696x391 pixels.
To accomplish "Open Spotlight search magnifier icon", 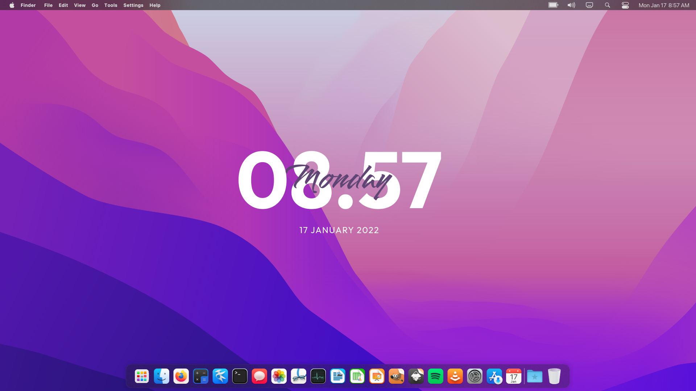I will coord(608,5).
